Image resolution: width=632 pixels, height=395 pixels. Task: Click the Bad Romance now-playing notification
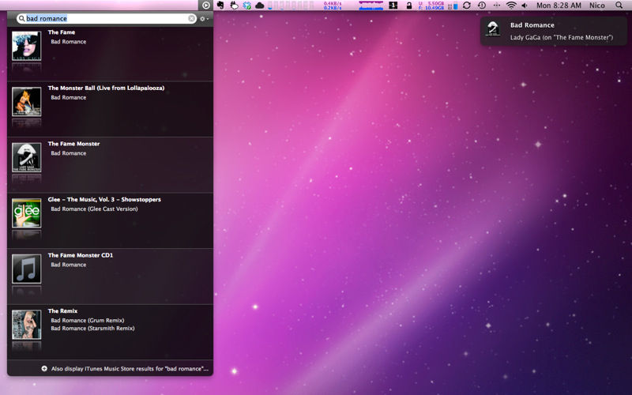554,31
